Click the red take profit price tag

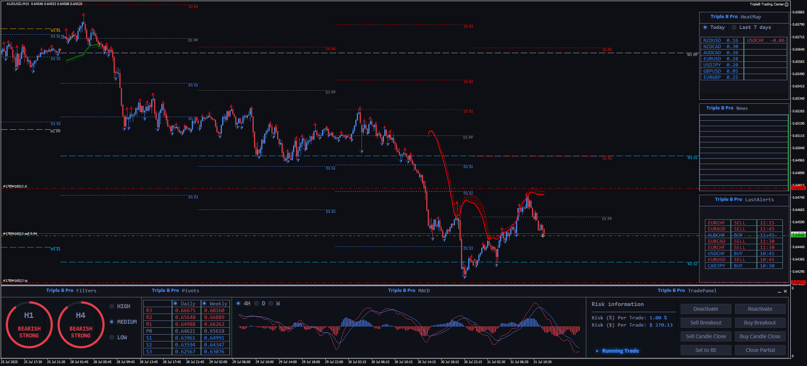798,283
